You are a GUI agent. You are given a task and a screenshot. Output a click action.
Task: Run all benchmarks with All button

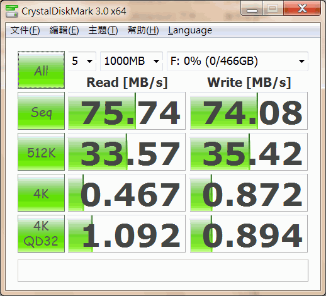point(41,70)
